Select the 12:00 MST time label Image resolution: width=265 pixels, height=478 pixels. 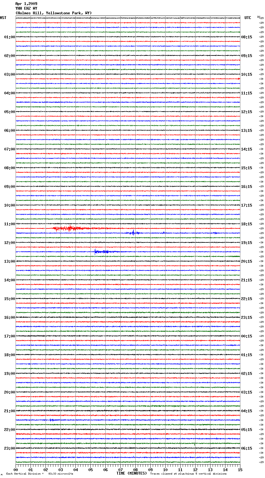10,243
